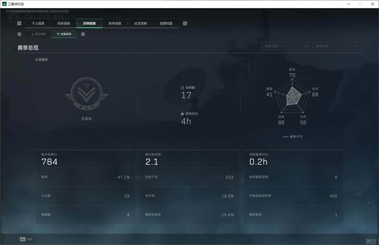Click the 赛季平均 legend label
This screenshot has width=379, height=245.
[x=296, y=137]
